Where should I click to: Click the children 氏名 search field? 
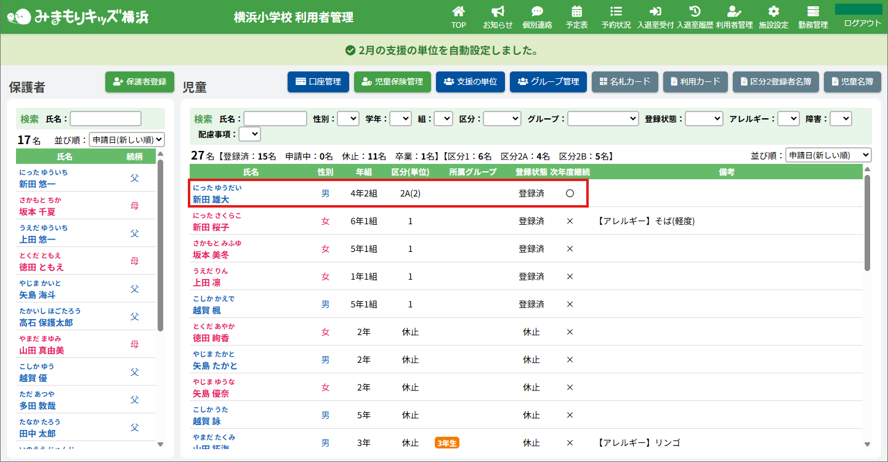click(x=275, y=118)
